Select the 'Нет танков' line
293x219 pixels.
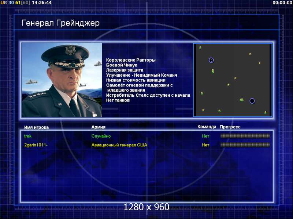[x=118, y=100]
